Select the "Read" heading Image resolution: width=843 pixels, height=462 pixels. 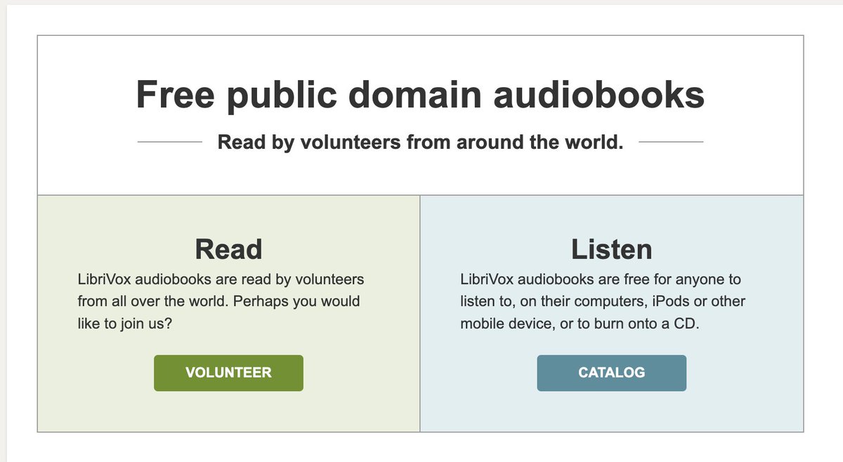[228, 249]
